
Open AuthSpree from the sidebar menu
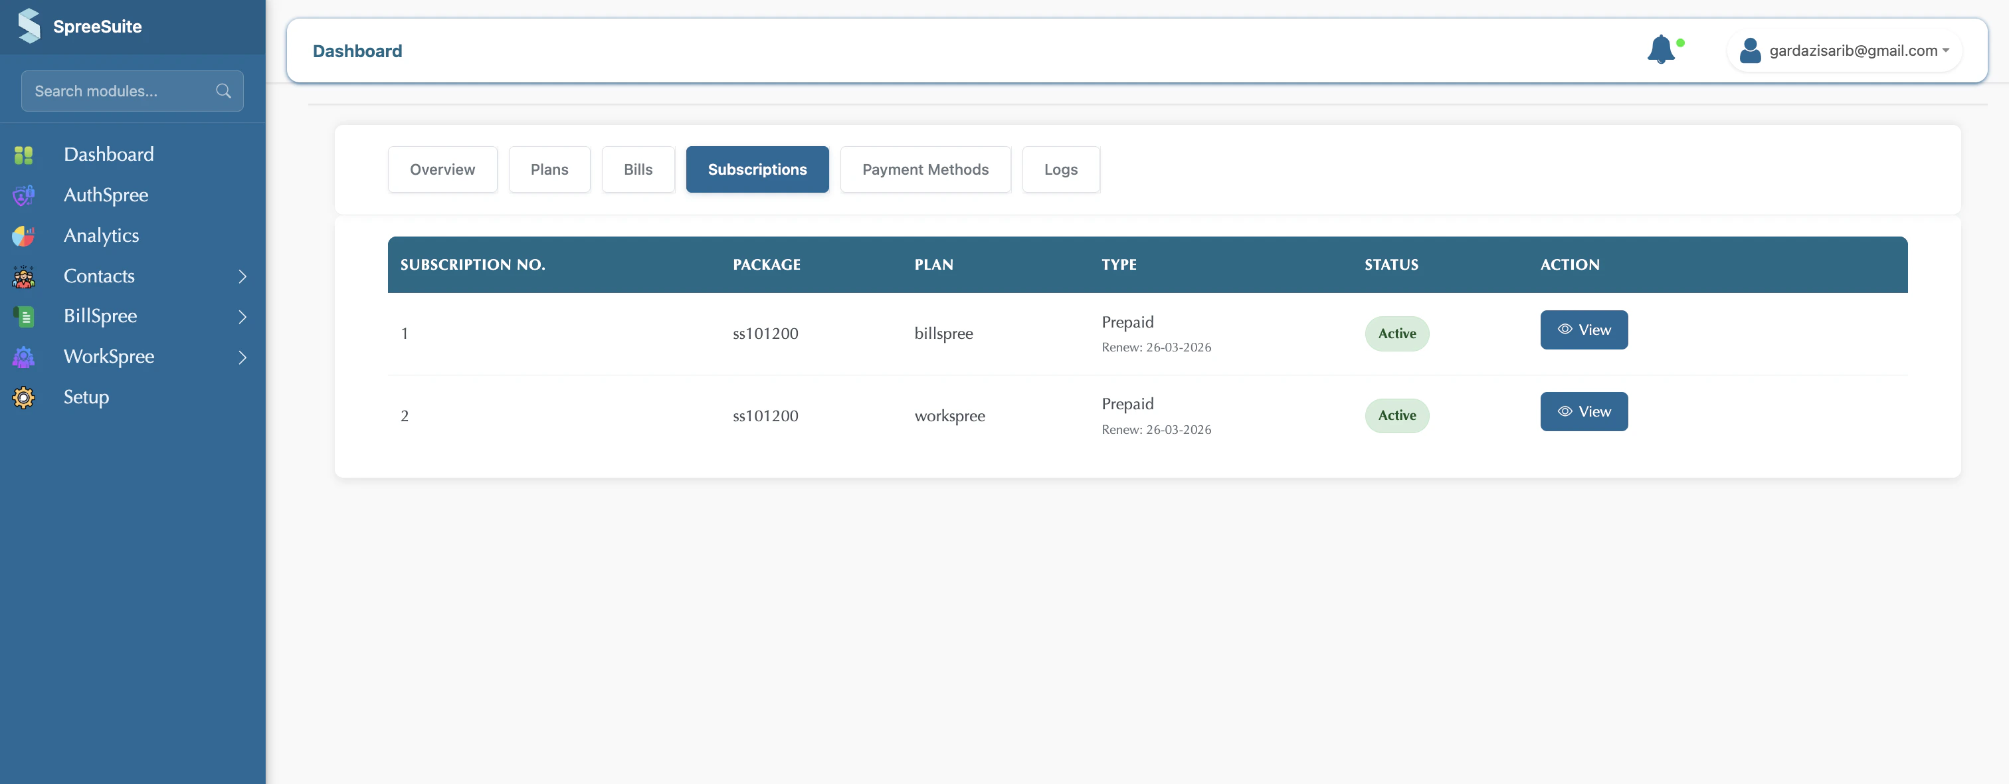(x=105, y=195)
